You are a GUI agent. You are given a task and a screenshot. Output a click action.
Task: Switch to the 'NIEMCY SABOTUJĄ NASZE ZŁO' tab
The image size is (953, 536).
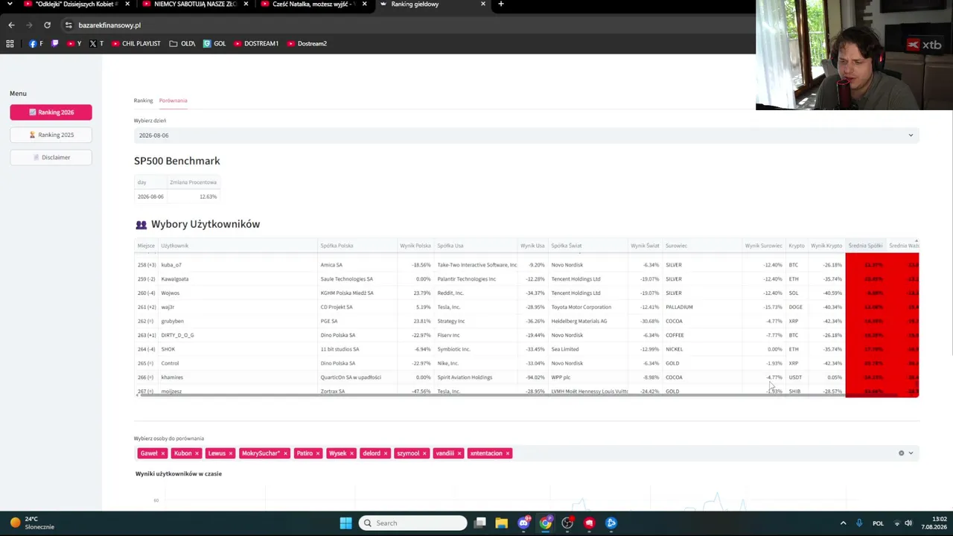pyautogui.click(x=195, y=4)
